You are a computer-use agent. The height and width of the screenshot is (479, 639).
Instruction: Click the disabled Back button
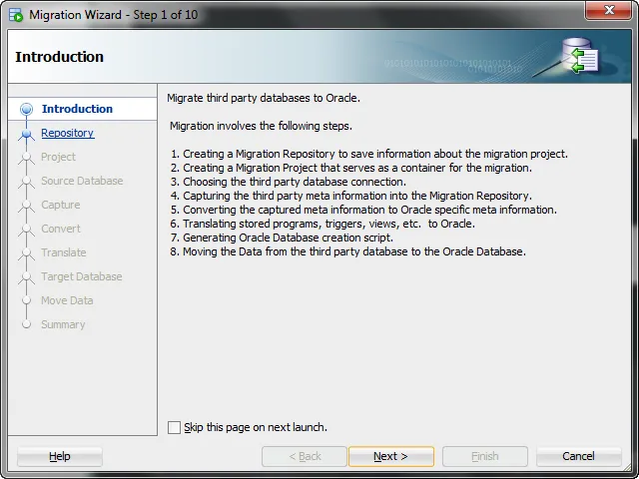click(x=305, y=456)
